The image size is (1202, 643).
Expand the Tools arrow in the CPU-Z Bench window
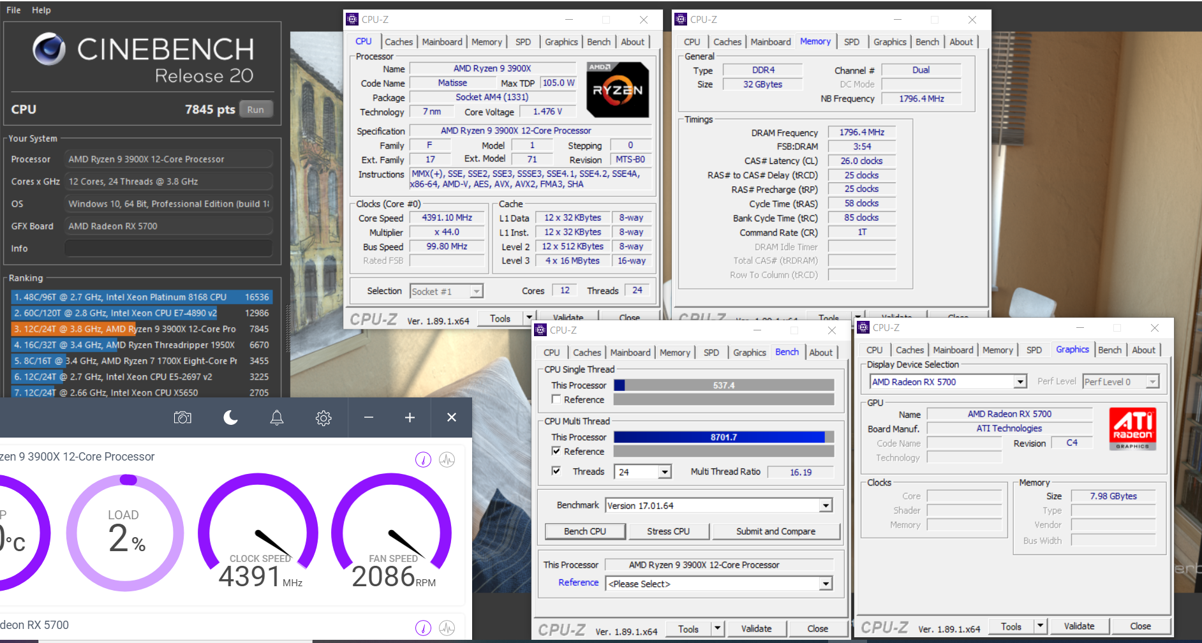tap(718, 629)
